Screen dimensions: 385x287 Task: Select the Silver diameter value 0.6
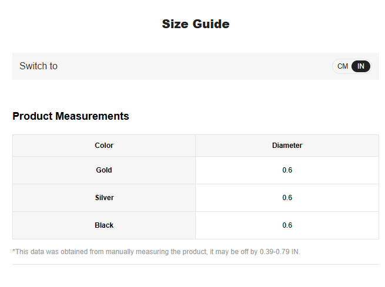click(287, 198)
